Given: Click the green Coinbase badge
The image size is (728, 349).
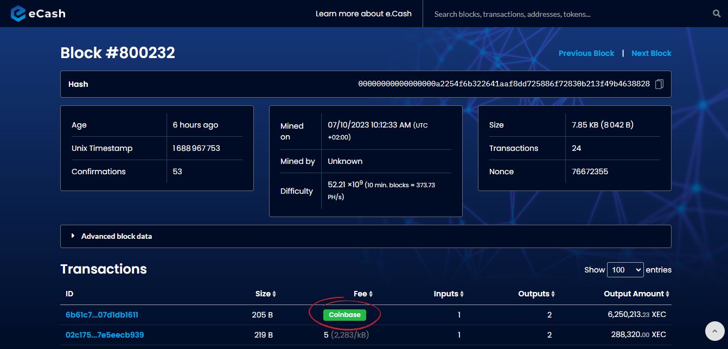Looking at the screenshot, I should tap(344, 315).
